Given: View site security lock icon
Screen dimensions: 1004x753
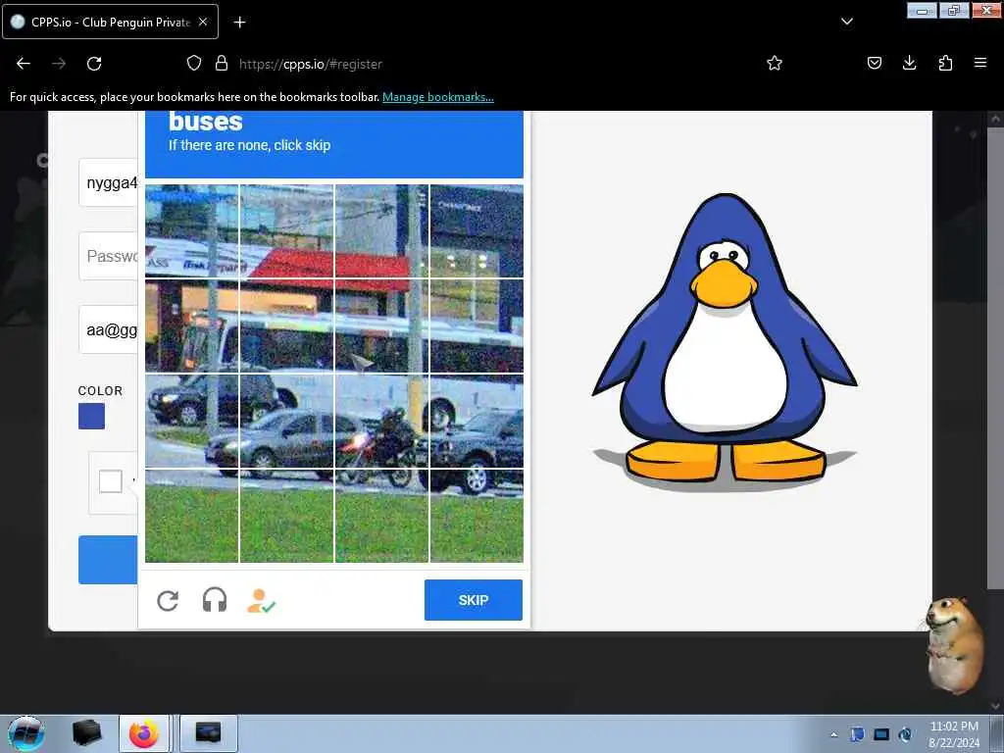Looking at the screenshot, I should [x=222, y=63].
